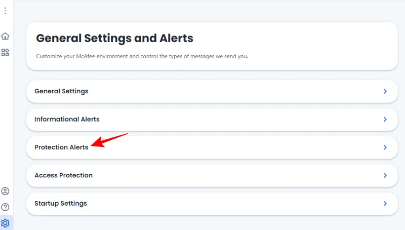Click the help question mark icon
The image size is (405, 230).
click(5, 207)
